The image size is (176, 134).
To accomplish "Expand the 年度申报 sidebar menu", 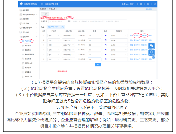I will pos(28,10).
